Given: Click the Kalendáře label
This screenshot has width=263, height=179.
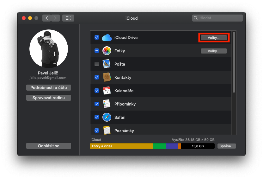Looking at the screenshot, I should tap(124, 91).
